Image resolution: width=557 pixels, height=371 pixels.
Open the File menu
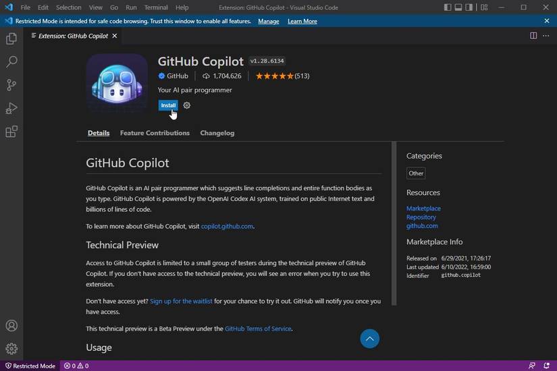pos(25,7)
